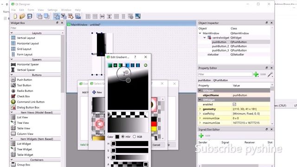297x167 pixels.
Task: Expand the geometry property row
Action: pyautogui.click(x=200, y=109)
